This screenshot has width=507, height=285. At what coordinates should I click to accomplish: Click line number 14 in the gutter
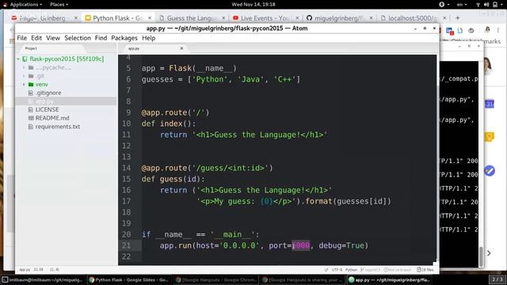pyautogui.click(x=126, y=168)
